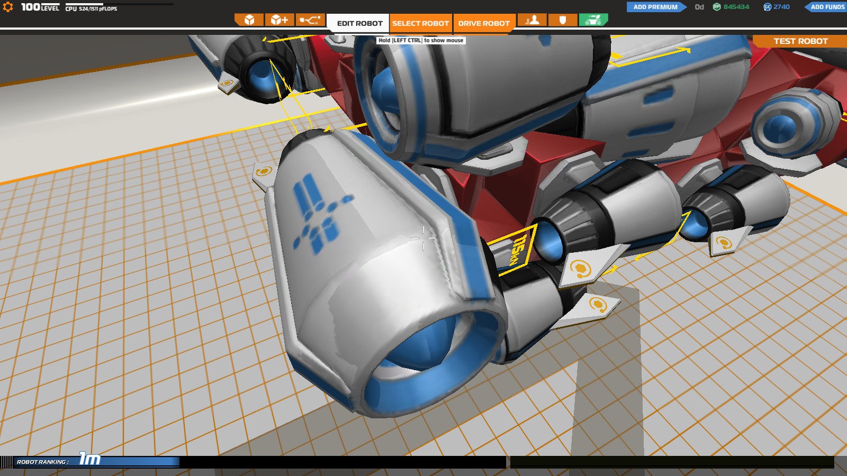847x476 pixels.
Task: Open the player profile icon
Action: coord(532,20)
